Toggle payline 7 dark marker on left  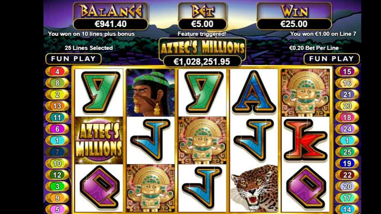tap(57, 152)
